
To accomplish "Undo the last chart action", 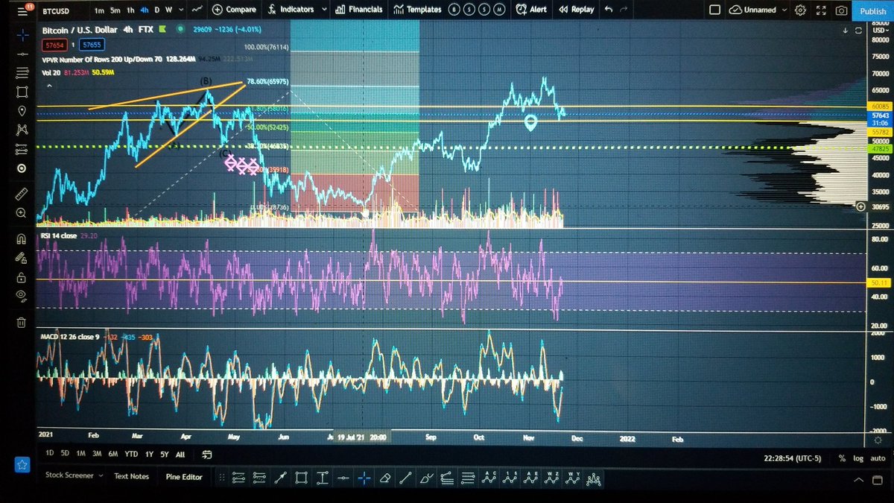I will 609,10.
